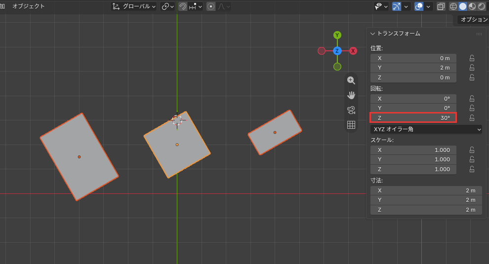The image size is (489, 264).
Task: Click 回転 X field showing 0°
Action: (413, 99)
